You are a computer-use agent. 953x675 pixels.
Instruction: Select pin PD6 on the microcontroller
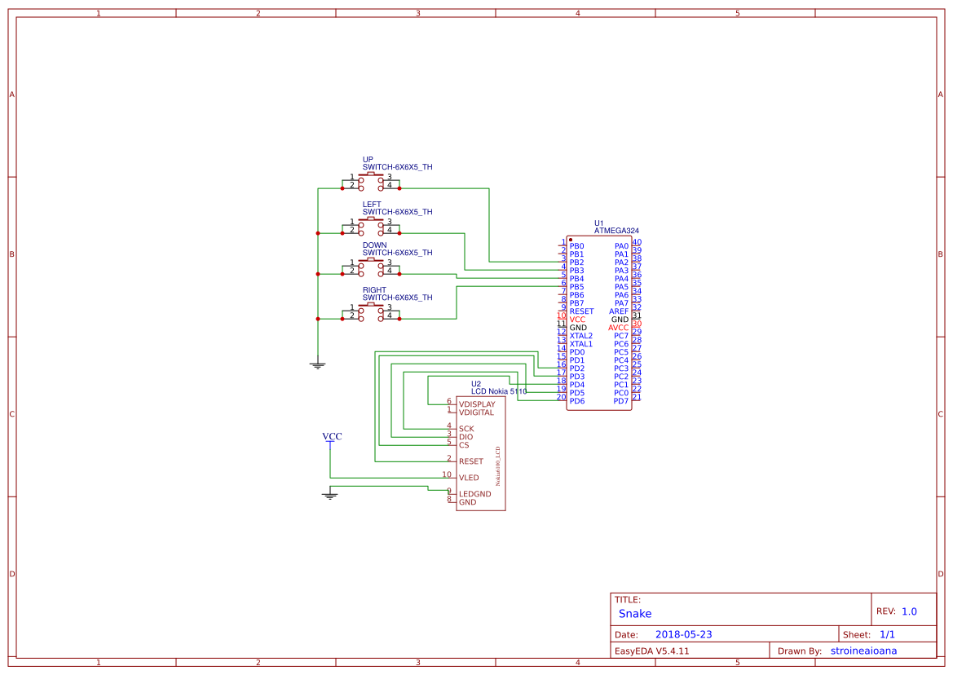[x=577, y=401]
